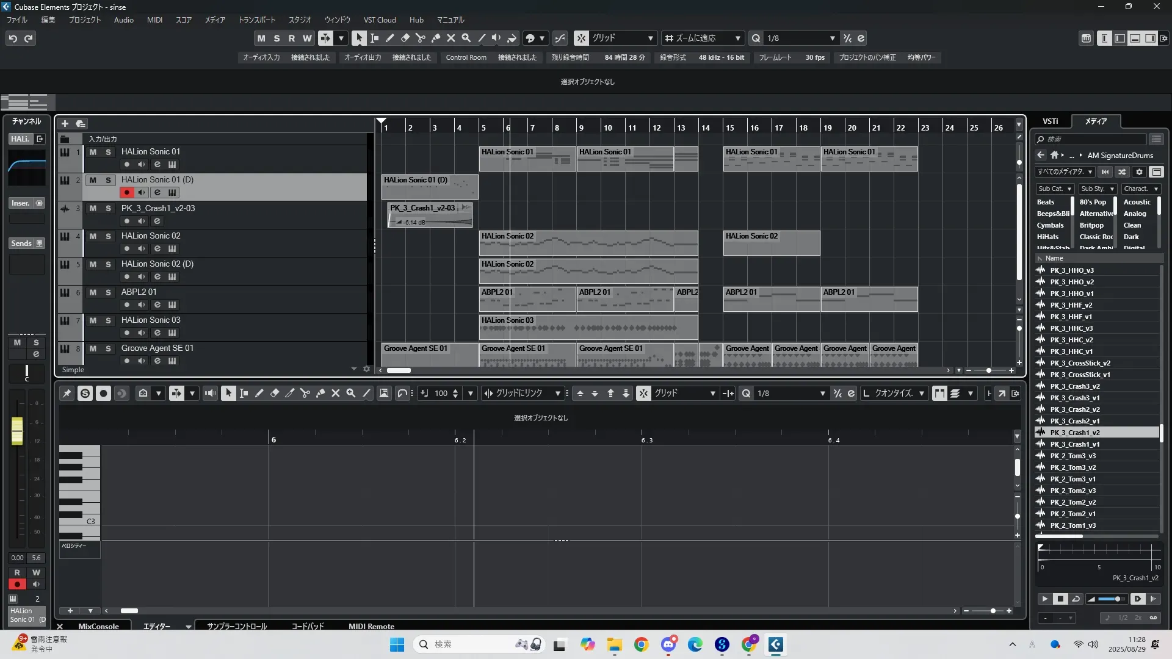The width and height of the screenshot is (1172, 659).
Task: Open Chrome from the Windows taskbar
Action: click(641, 644)
